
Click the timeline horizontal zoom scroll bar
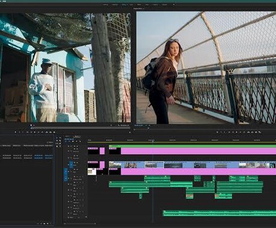click(80, 224)
